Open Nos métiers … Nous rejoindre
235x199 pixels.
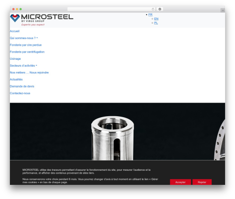[29, 72]
